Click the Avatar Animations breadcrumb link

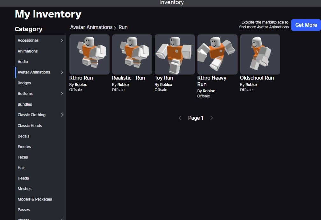tap(91, 27)
